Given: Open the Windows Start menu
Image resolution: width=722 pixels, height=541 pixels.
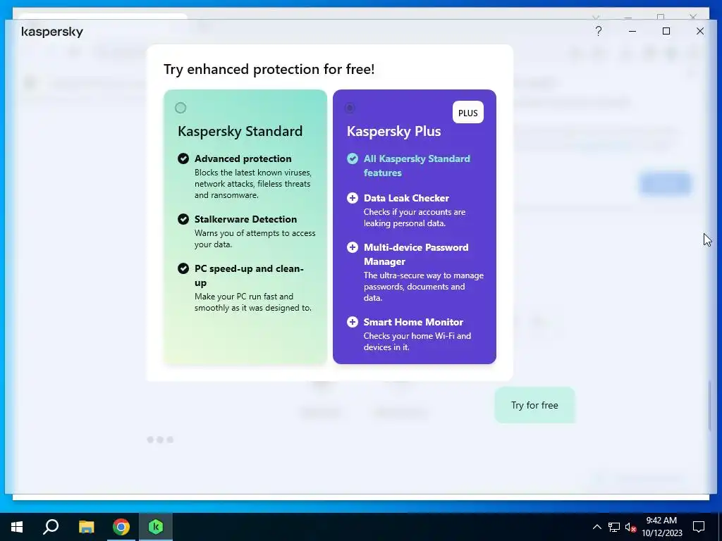Looking at the screenshot, I should [17, 527].
